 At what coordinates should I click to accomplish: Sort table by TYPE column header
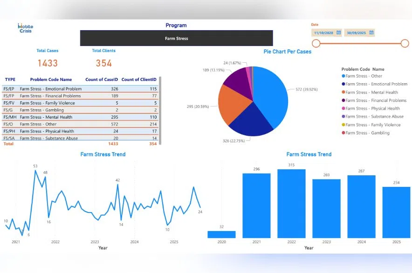[10, 80]
